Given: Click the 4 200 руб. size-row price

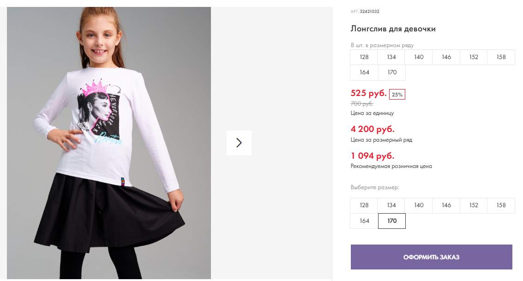Looking at the screenshot, I should (x=373, y=129).
